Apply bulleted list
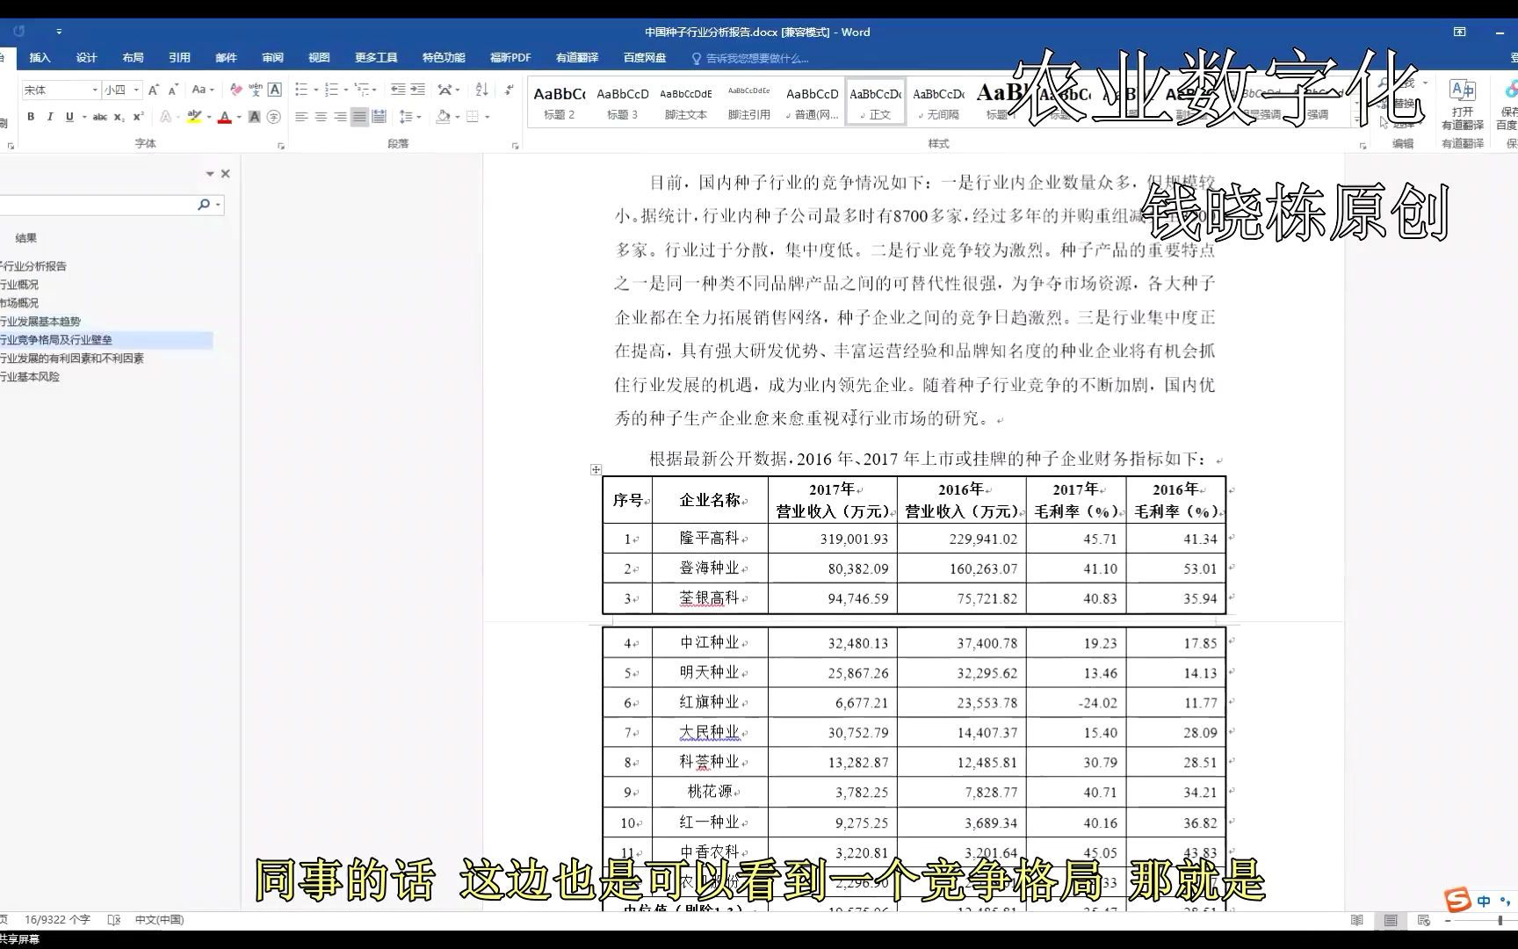The height and width of the screenshot is (949, 1518). tap(301, 90)
